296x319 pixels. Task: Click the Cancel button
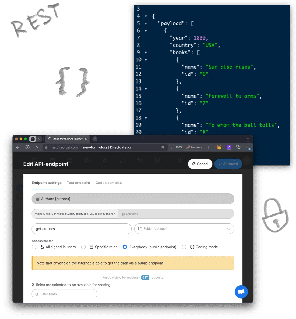click(200, 164)
